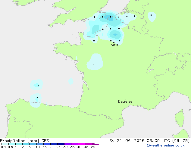Image resolution: width=191 pixels, height=148 pixels.
Task: Click the legend label '0.1'
Action: click(3, 147)
